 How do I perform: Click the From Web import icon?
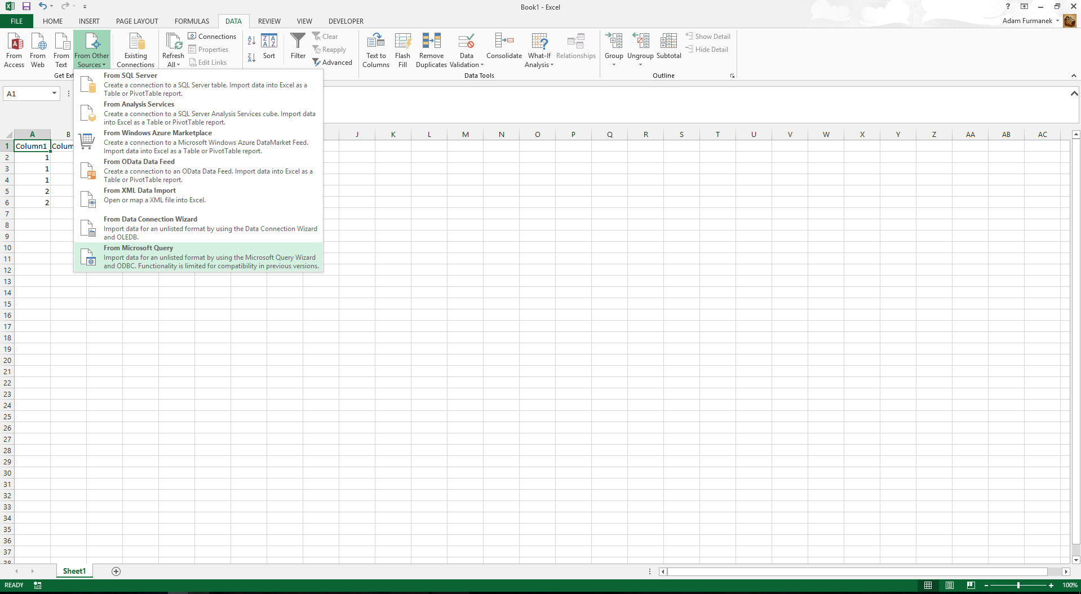38,50
